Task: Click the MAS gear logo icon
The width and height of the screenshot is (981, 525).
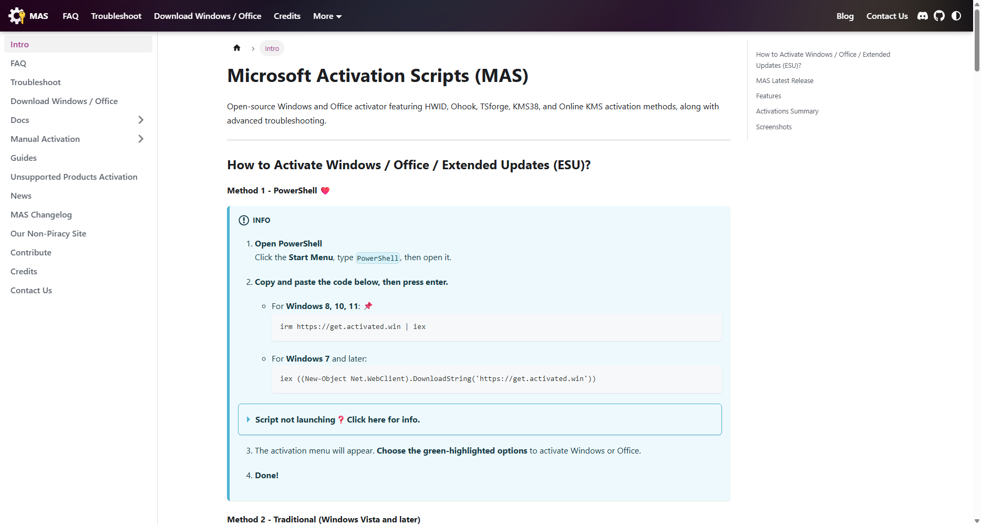Action: 17,16
